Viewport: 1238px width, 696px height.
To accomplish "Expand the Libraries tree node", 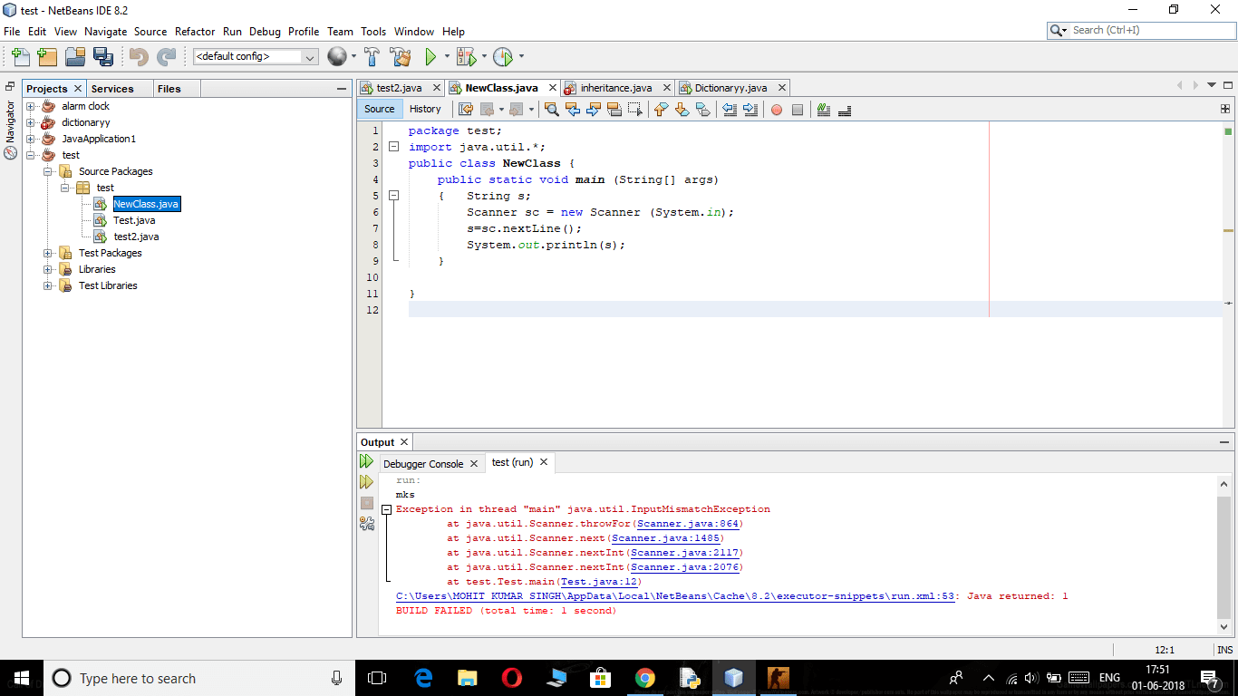I will 48,269.
